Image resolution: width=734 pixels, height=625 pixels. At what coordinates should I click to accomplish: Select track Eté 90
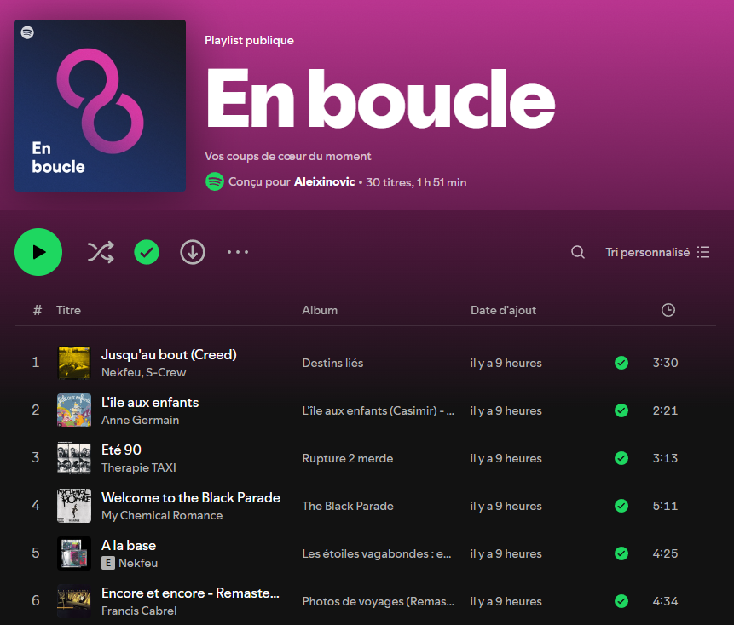click(x=121, y=450)
